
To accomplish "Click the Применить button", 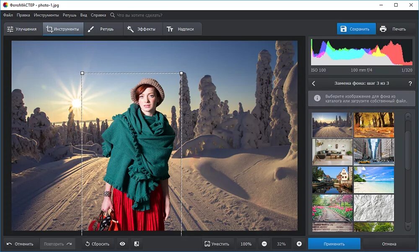I will (x=334, y=244).
